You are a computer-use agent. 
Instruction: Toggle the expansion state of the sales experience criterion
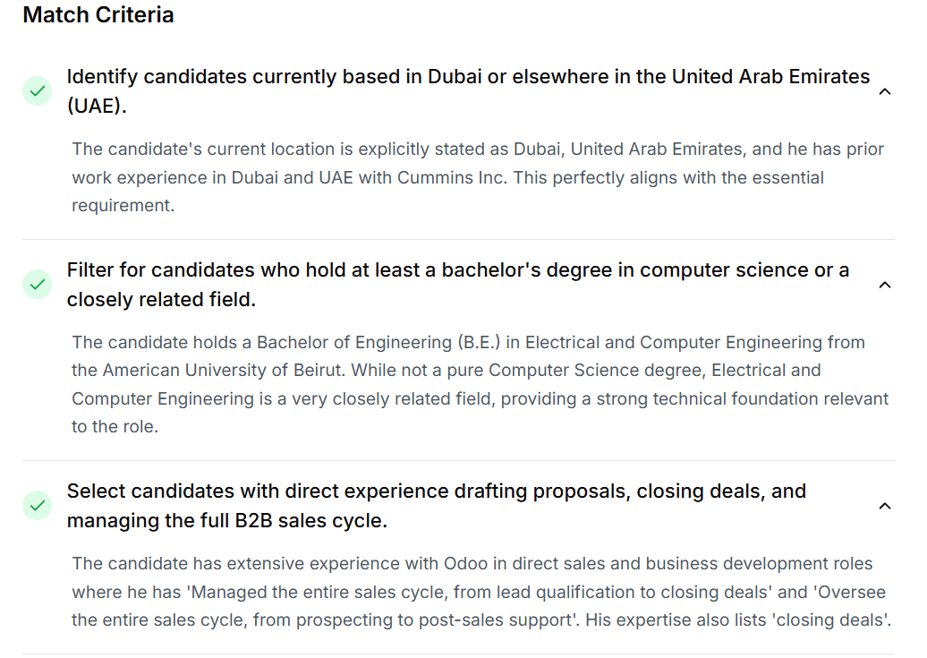pos(885,506)
